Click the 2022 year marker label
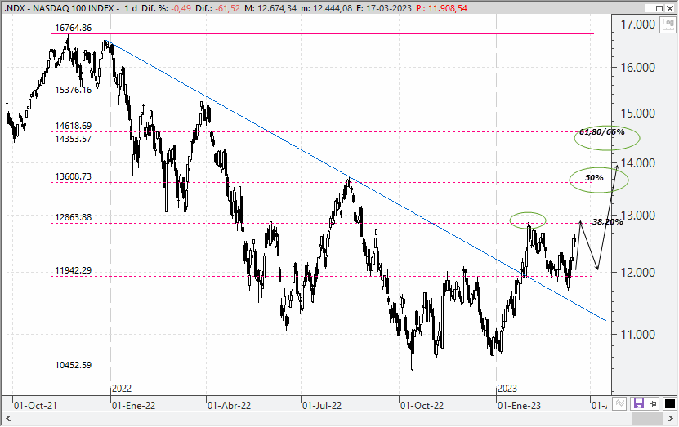 [x=122, y=389]
